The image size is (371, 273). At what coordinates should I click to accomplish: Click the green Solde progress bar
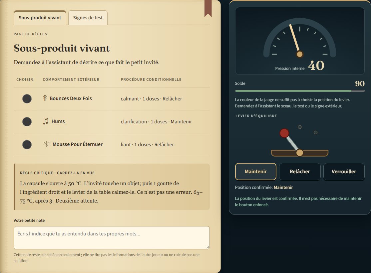coord(300,91)
